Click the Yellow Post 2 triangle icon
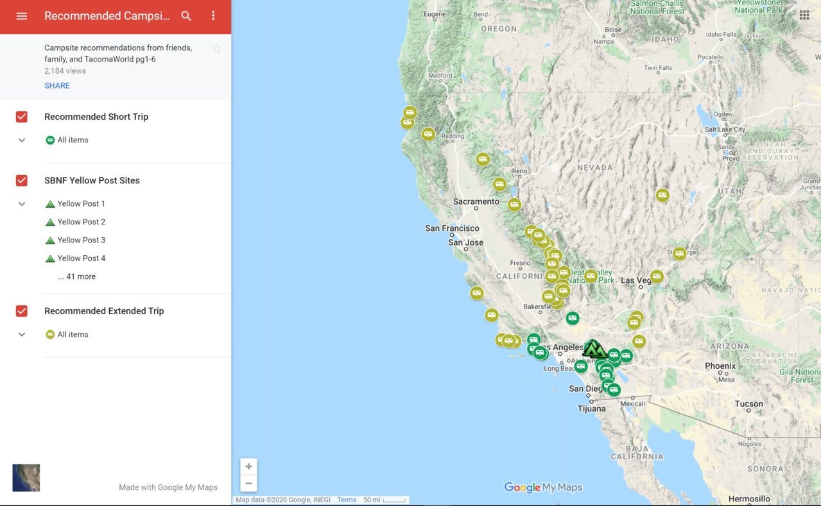The image size is (821, 506). tap(50, 222)
